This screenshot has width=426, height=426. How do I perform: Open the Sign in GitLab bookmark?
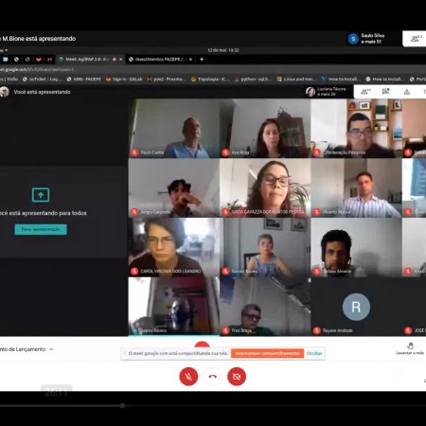point(124,80)
